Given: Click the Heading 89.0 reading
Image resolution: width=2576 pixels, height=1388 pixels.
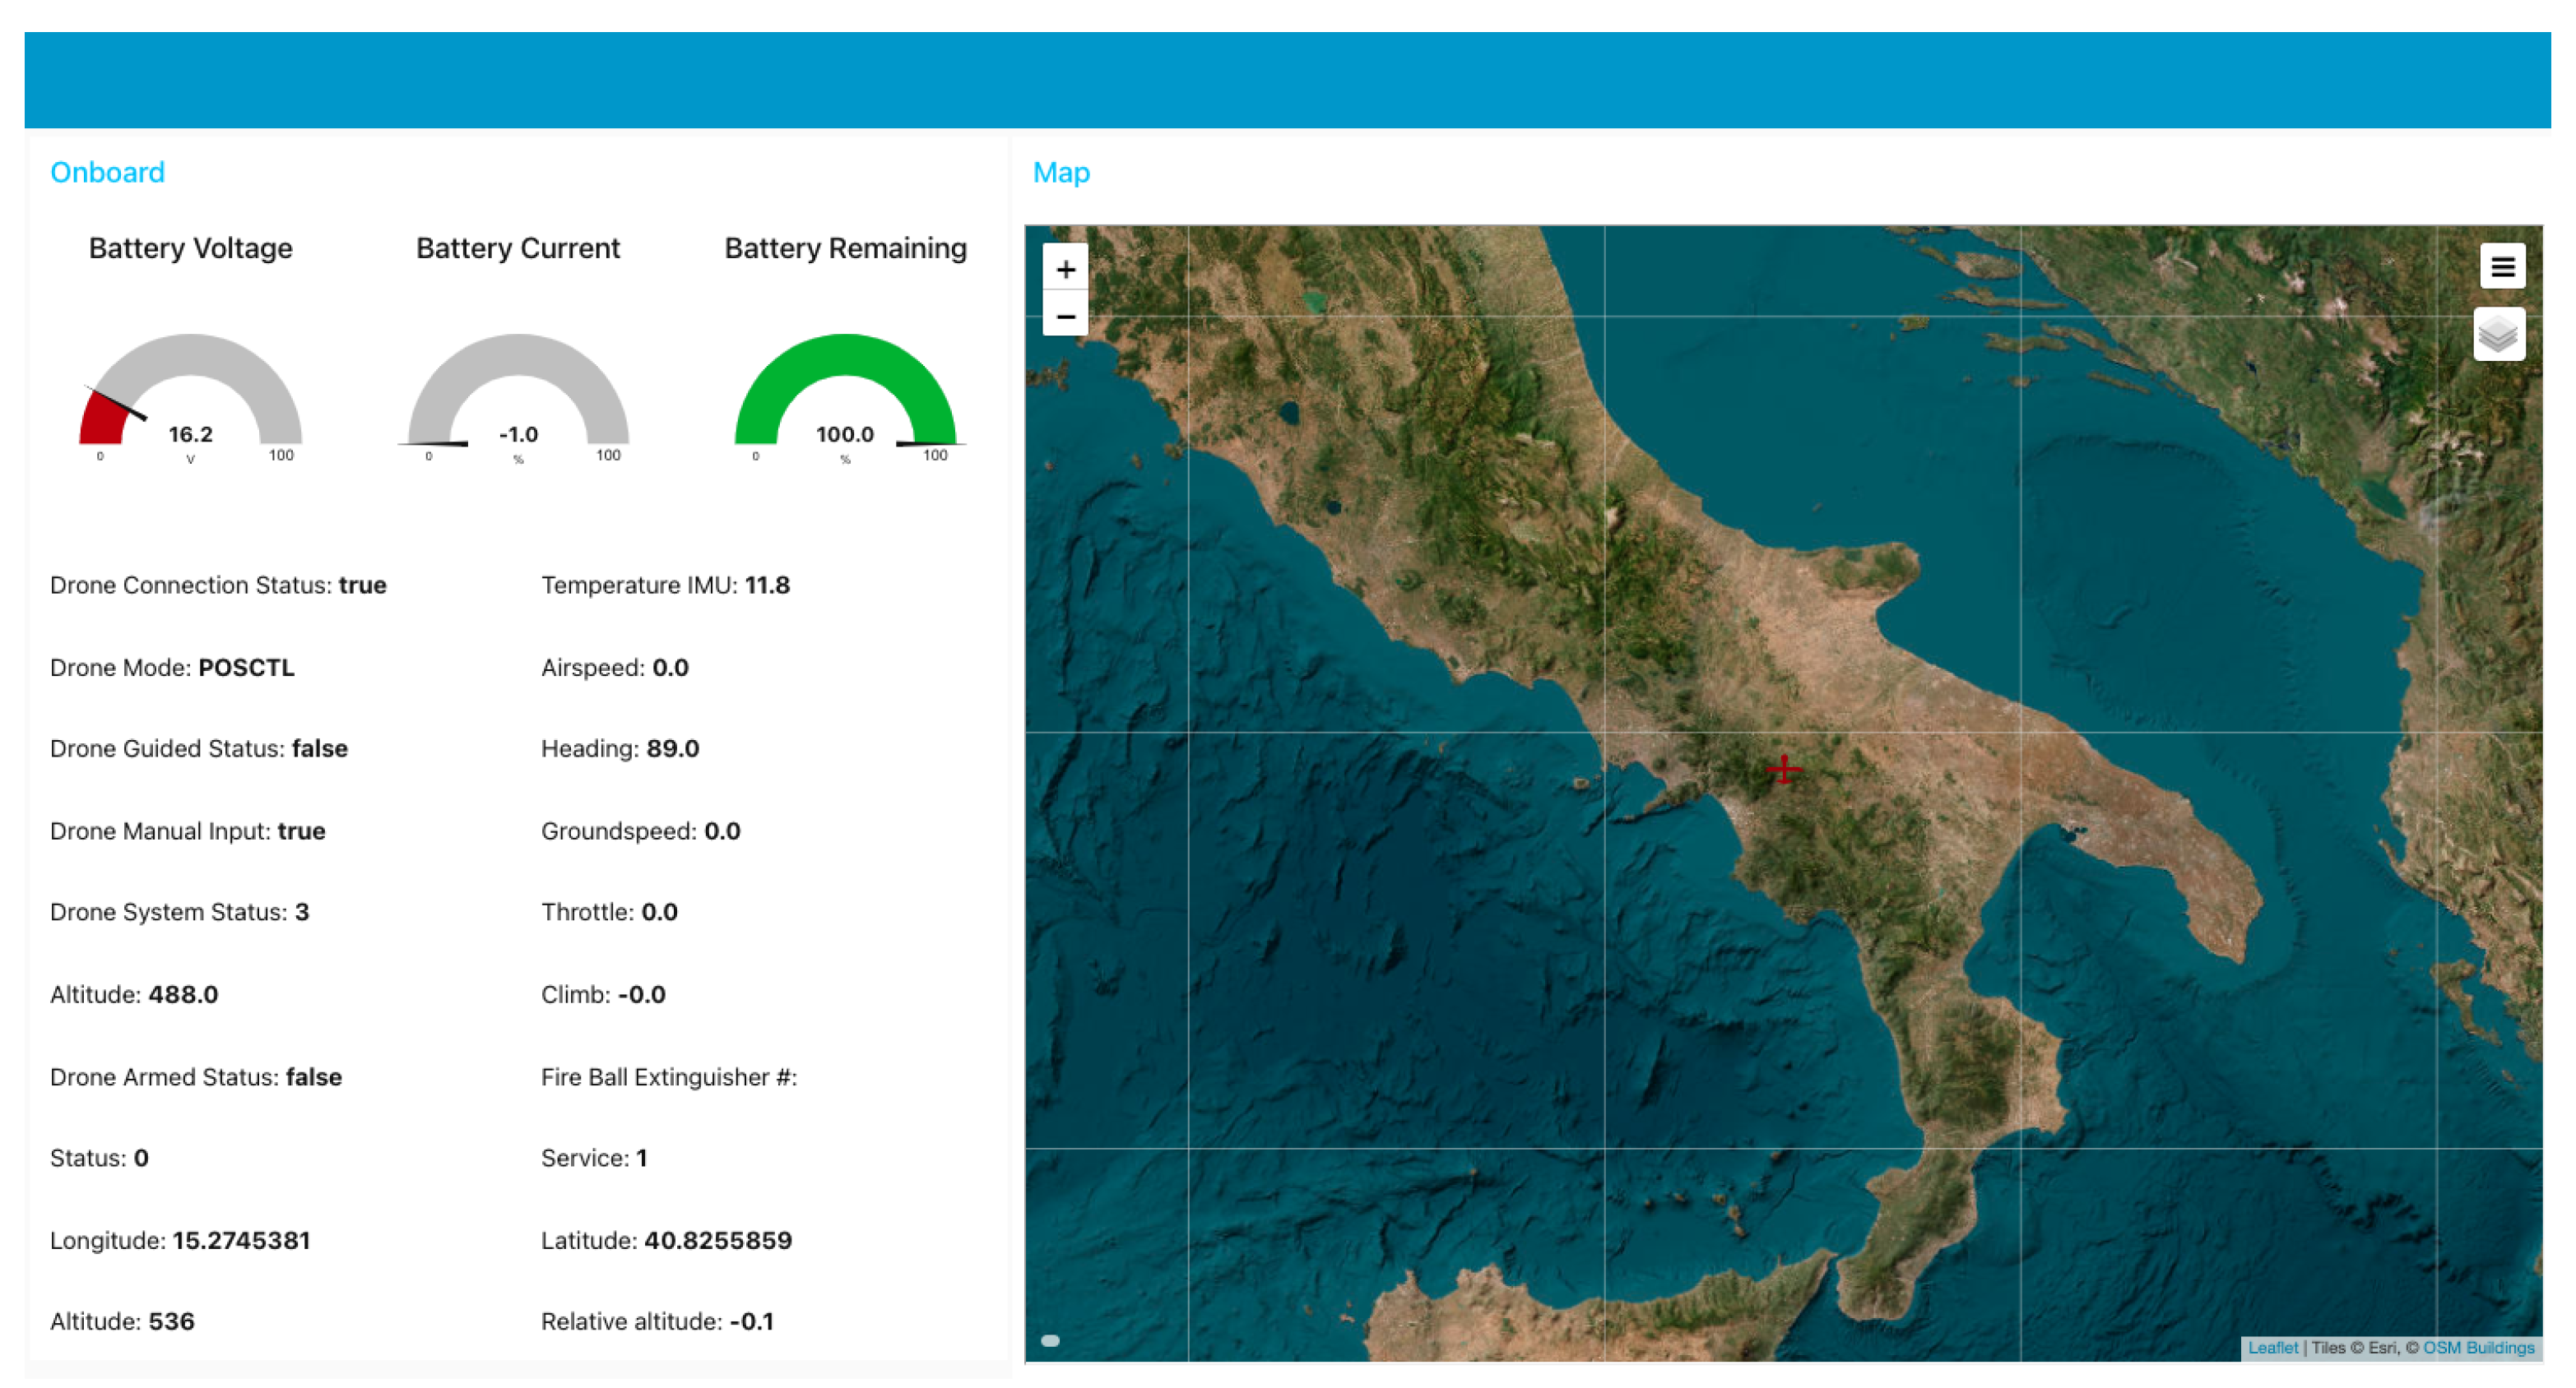Looking at the screenshot, I should click(671, 747).
